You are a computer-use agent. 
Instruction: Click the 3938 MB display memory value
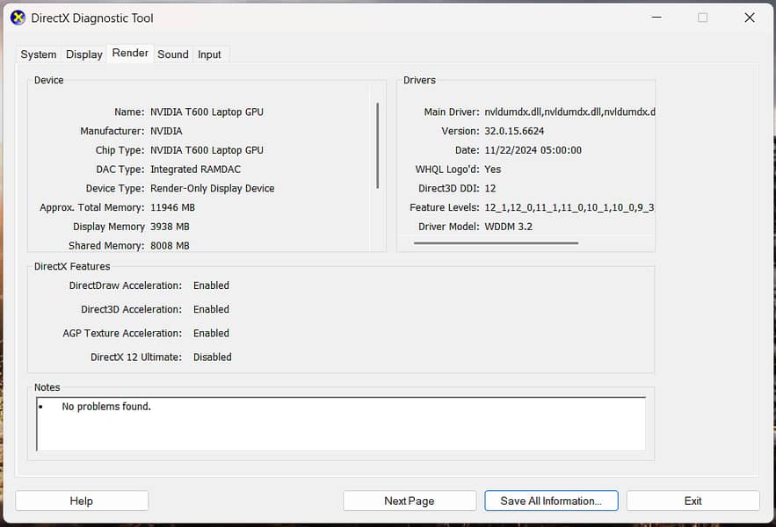point(170,227)
